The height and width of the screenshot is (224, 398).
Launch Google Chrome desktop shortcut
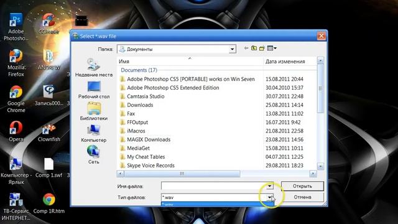tap(16, 99)
